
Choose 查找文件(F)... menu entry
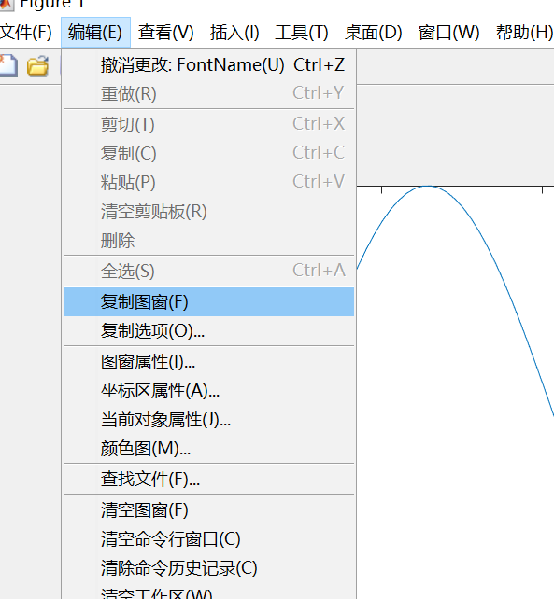pos(208,479)
